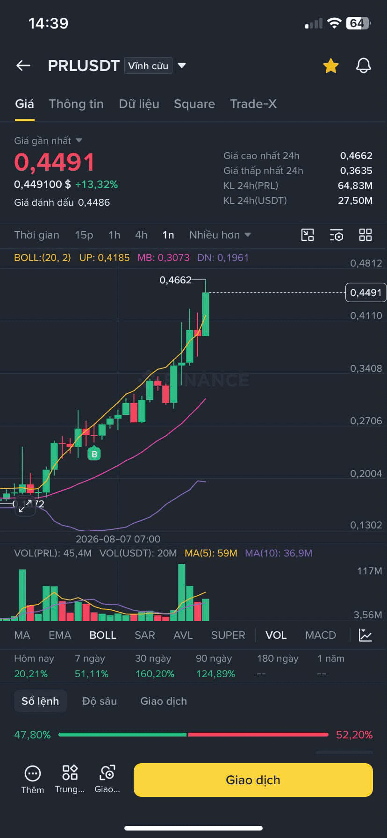
Task: Tap the 47,80% buy ratio value
Action: (x=32, y=735)
